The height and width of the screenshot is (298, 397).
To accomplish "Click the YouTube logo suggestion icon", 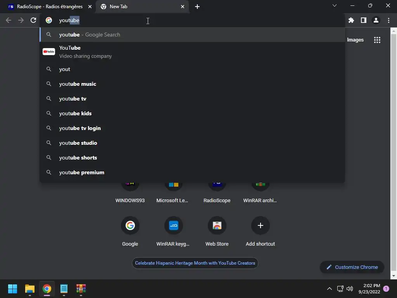I will point(49,52).
